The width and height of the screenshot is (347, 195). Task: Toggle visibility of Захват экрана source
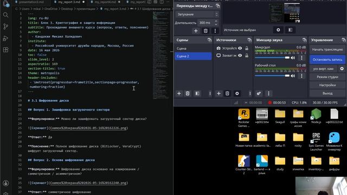(240, 55)
